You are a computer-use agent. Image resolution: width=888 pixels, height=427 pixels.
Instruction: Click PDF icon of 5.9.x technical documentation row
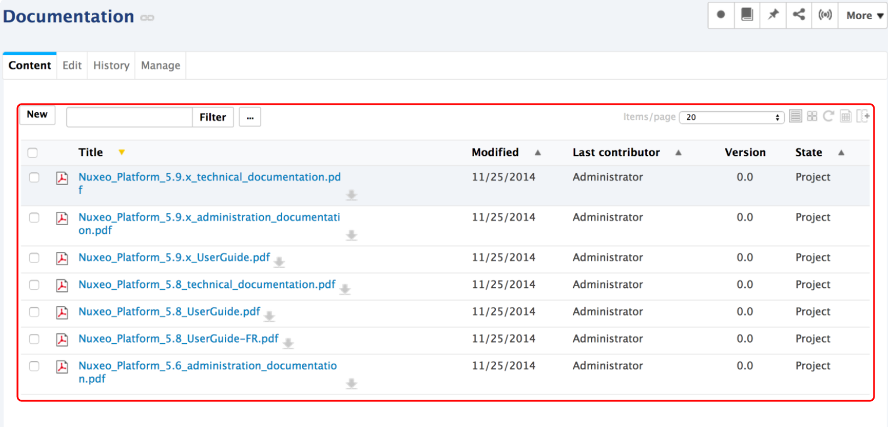[62, 178]
